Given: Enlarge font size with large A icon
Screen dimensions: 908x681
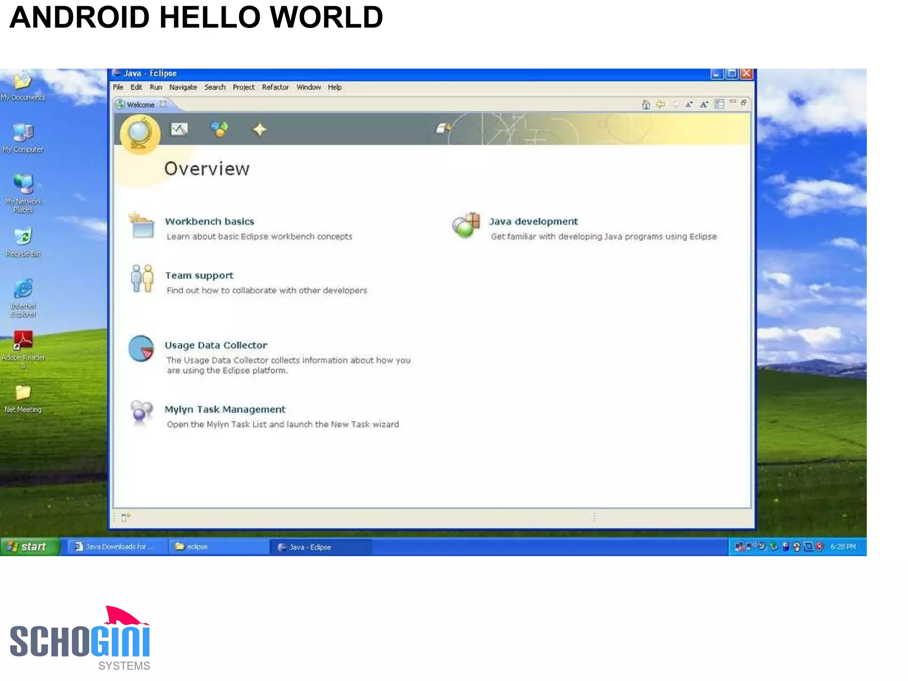Looking at the screenshot, I should [x=704, y=105].
